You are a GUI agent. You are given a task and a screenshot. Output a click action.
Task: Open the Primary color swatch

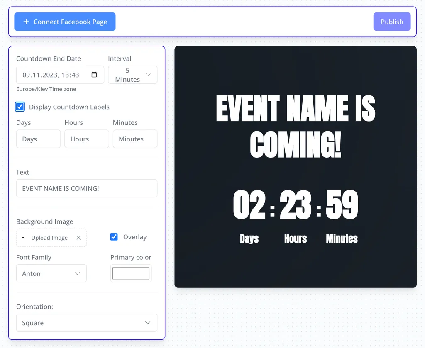click(x=131, y=273)
